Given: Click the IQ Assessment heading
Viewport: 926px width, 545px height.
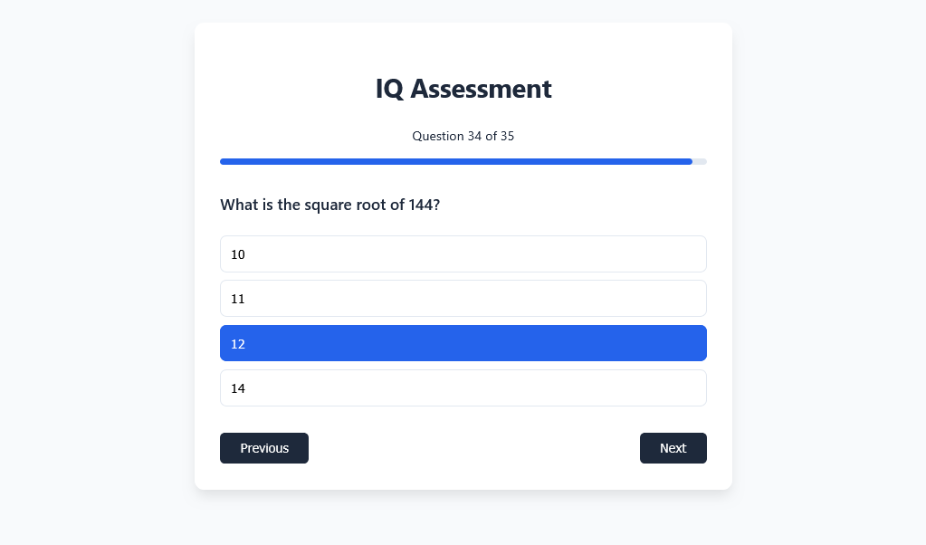Looking at the screenshot, I should point(463,89).
